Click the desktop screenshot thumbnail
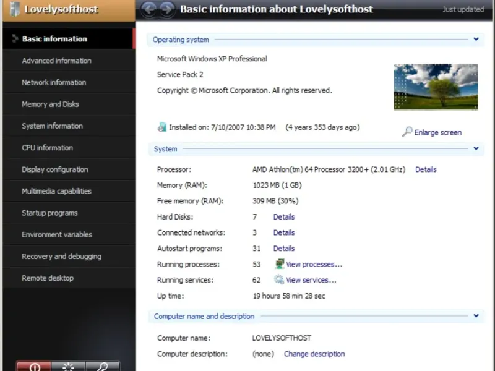495x371 pixels. [436, 87]
